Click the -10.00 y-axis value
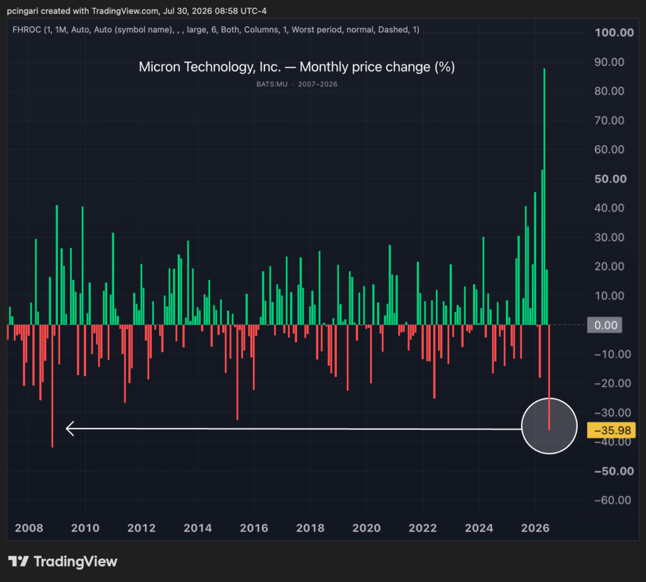Image resolution: width=646 pixels, height=582 pixels. pos(612,355)
